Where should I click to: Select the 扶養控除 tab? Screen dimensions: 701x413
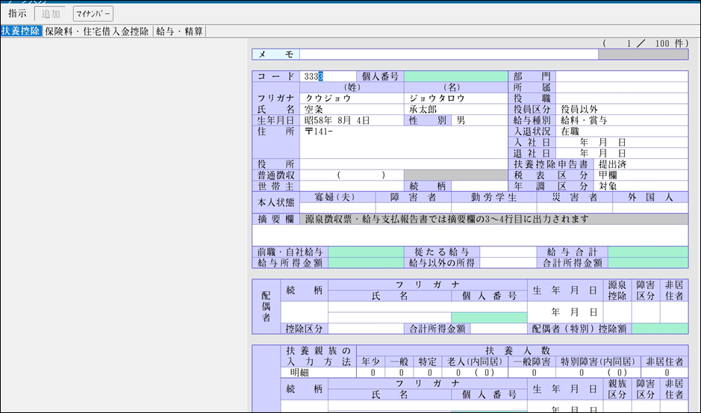tap(21, 31)
